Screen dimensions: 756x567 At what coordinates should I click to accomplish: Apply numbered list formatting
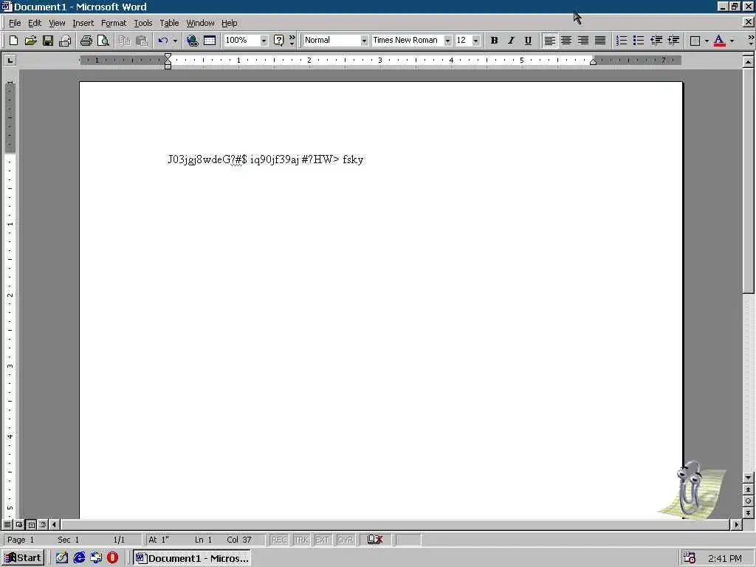tap(622, 41)
